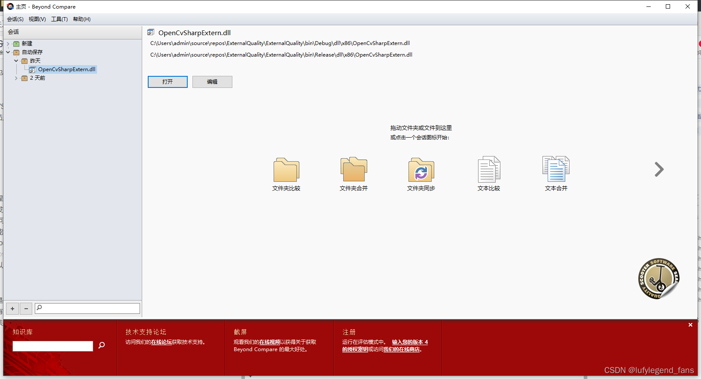The height and width of the screenshot is (379, 701).
Task: Add a new session with plus button
Action: (12, 309)
